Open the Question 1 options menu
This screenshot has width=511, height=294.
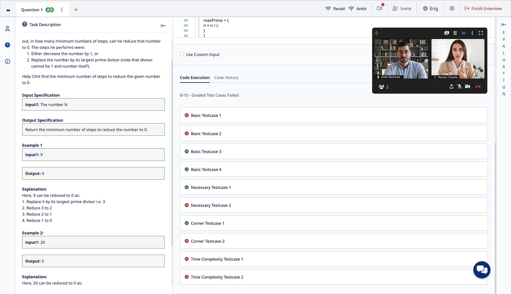(x=62, y=10)
